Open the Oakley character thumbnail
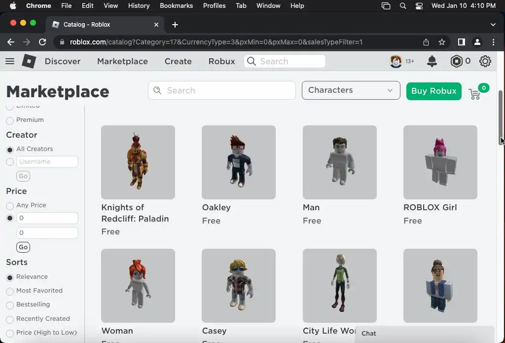This screenshot has width=505, height=343. click(239, 162)
